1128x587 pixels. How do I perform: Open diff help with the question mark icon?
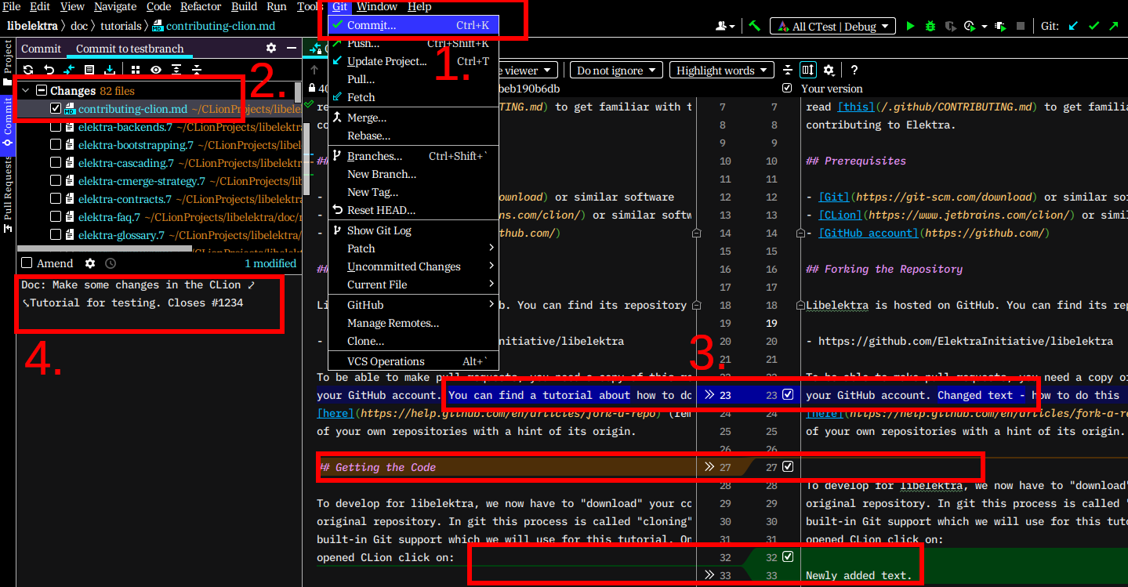[x=854, y=70]
